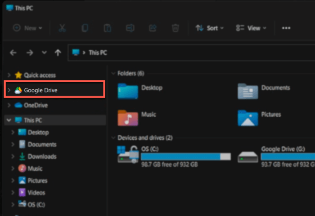Select the Desktop folder icon in main pane
The image size is (315, 216).
128,91
